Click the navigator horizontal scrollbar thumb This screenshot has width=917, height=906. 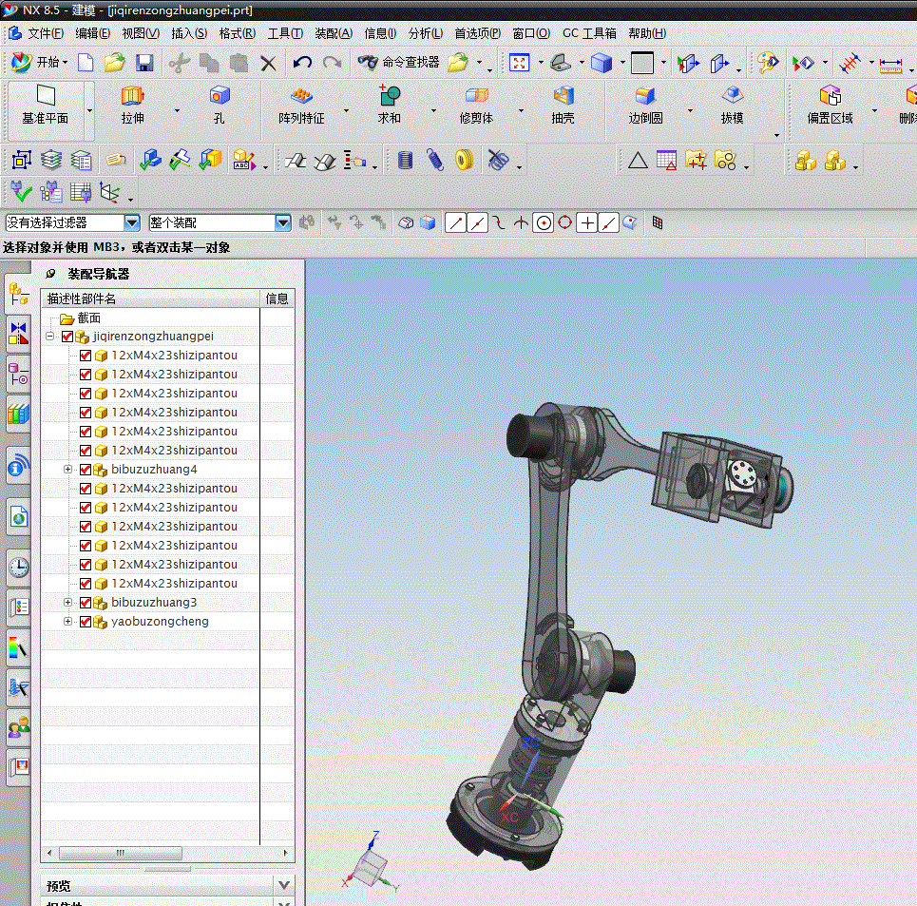[x=121, y=853]
